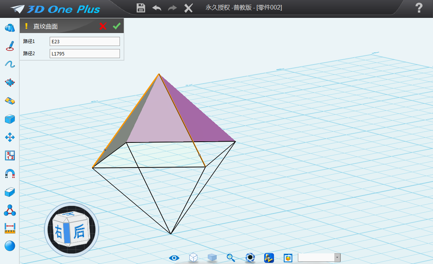Image resolution: width=433 pixels, height=264 pixels.
Task: Switch to shaded solid display mode
Action: [x=212, y=258]
